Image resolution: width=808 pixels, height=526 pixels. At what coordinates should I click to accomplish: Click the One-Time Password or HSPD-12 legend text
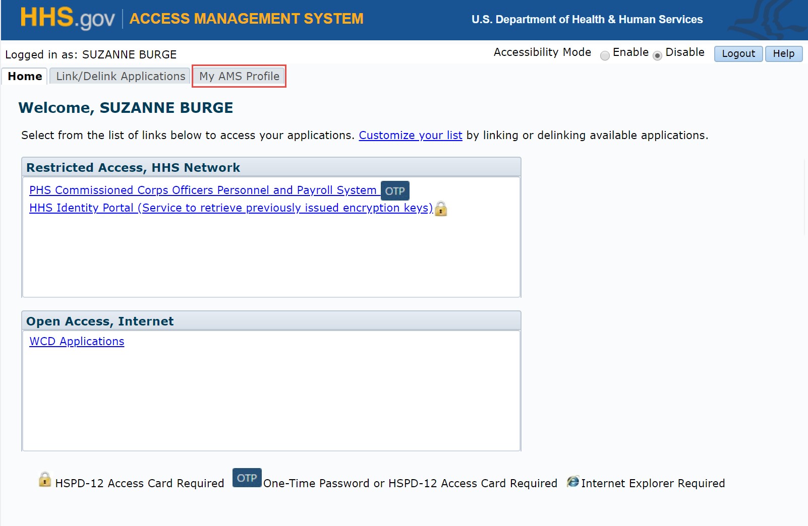[x=410, y=483]
